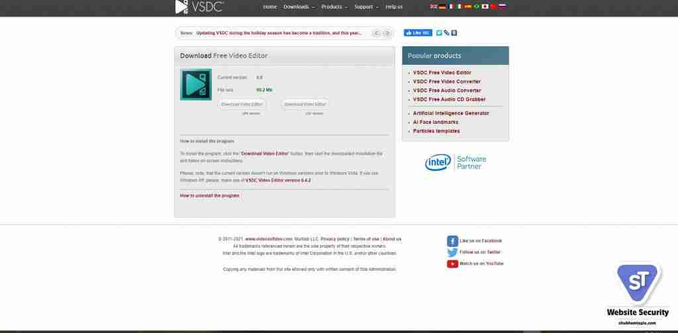This screenshot has width=678, height=333.
Task: Download Video Editor x32 version button
Action: 305,104
